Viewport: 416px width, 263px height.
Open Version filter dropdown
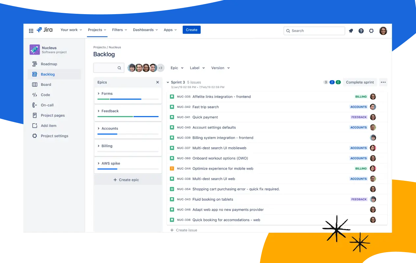[221, 68]
